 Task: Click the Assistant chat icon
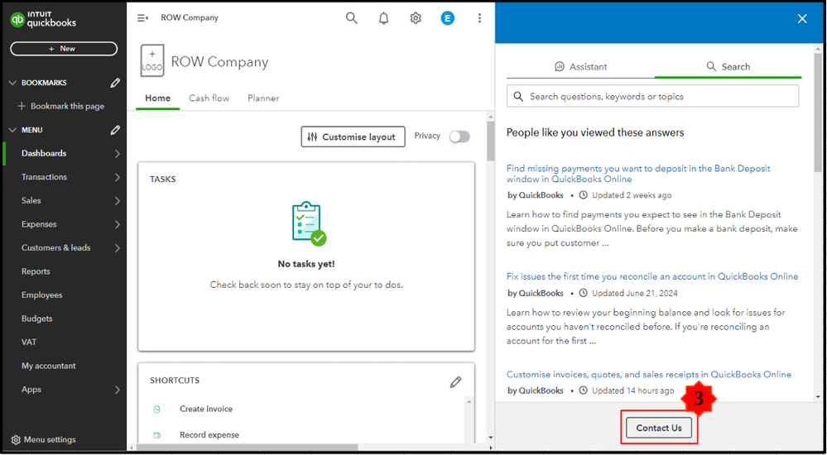click(x=560, y=66)
